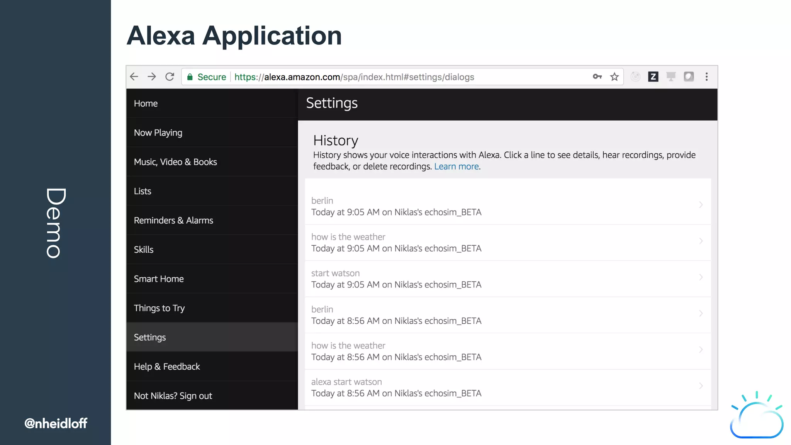Click the saved password key icon
791x445 pixels.
click(597, 77)
